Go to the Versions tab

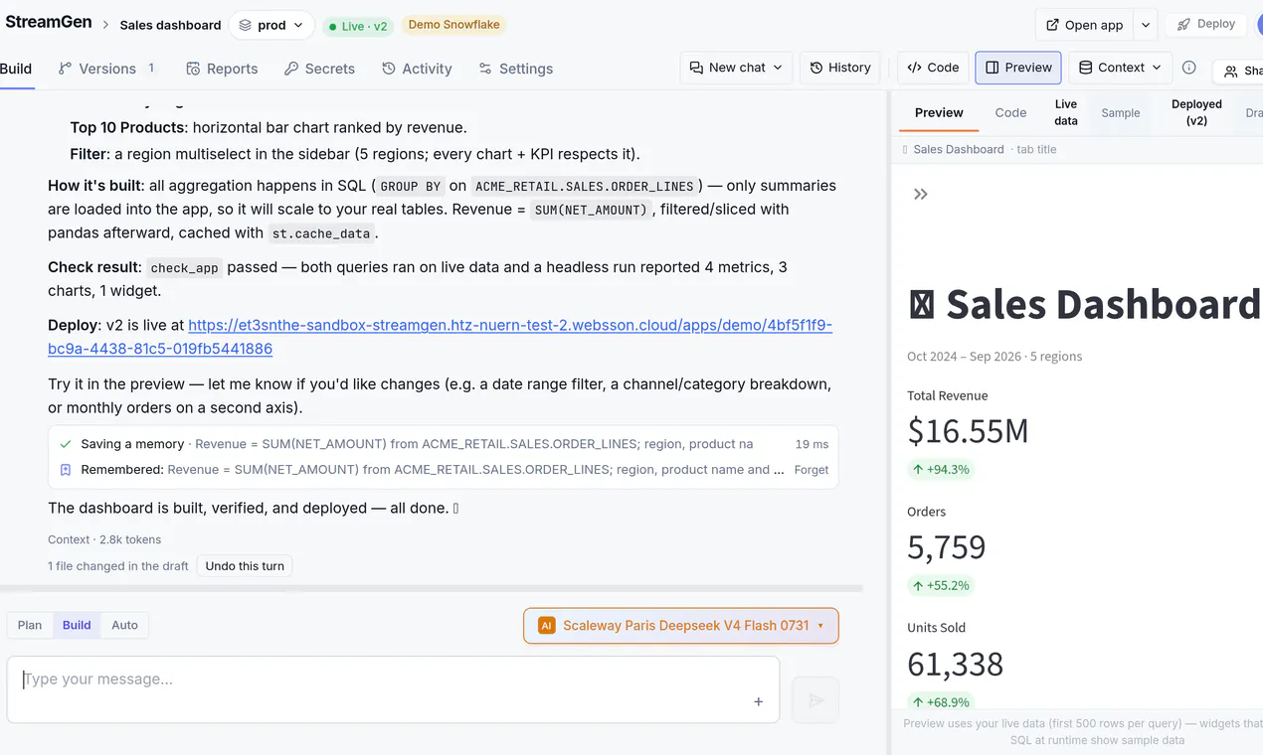(x=107, y=69)
